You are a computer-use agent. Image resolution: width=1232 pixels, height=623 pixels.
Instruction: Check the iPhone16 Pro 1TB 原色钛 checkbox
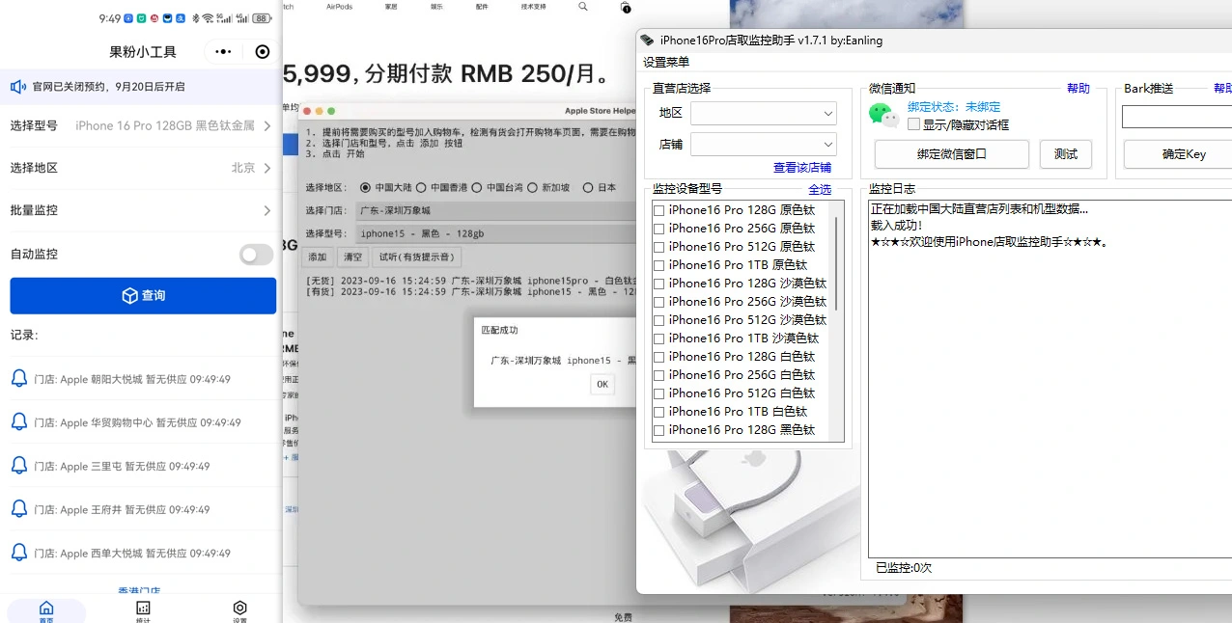[659, 265]
